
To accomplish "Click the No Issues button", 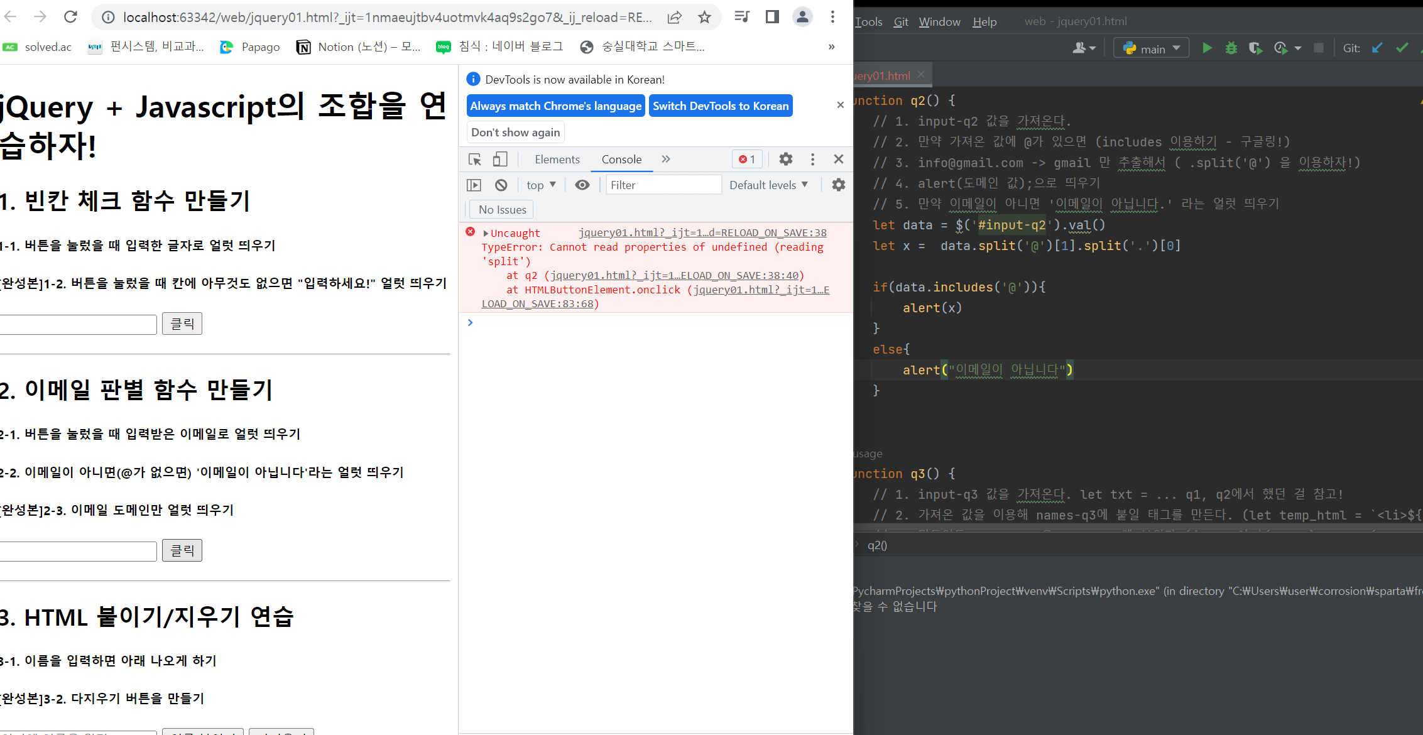I will point(502,210).
